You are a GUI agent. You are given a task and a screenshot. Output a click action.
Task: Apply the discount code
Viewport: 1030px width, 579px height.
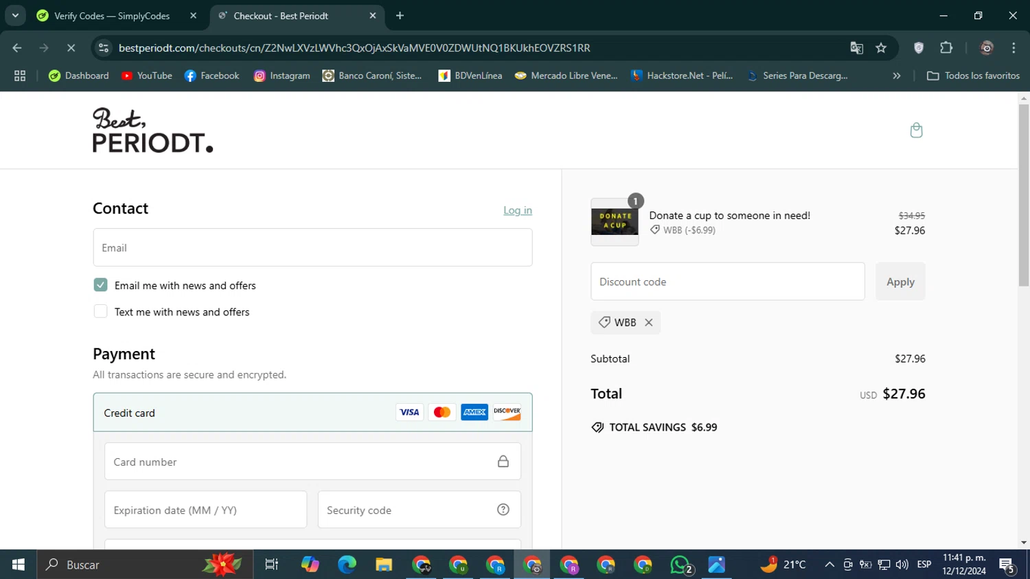[900, 282]
